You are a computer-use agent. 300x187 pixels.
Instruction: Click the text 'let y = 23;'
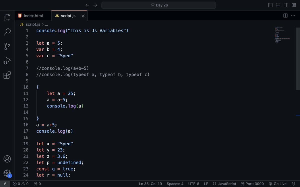coord(51,150)
